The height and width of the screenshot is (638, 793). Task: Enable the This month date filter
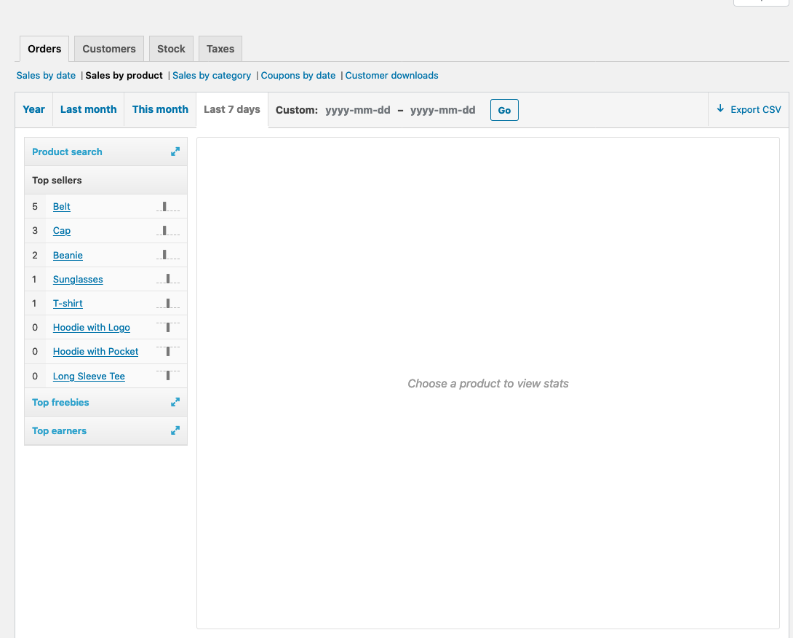pos(160,109)
